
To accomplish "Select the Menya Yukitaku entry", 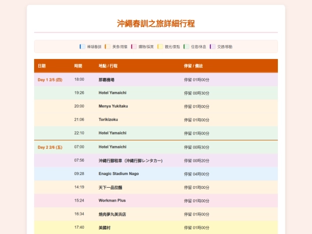I will (113, 106).
